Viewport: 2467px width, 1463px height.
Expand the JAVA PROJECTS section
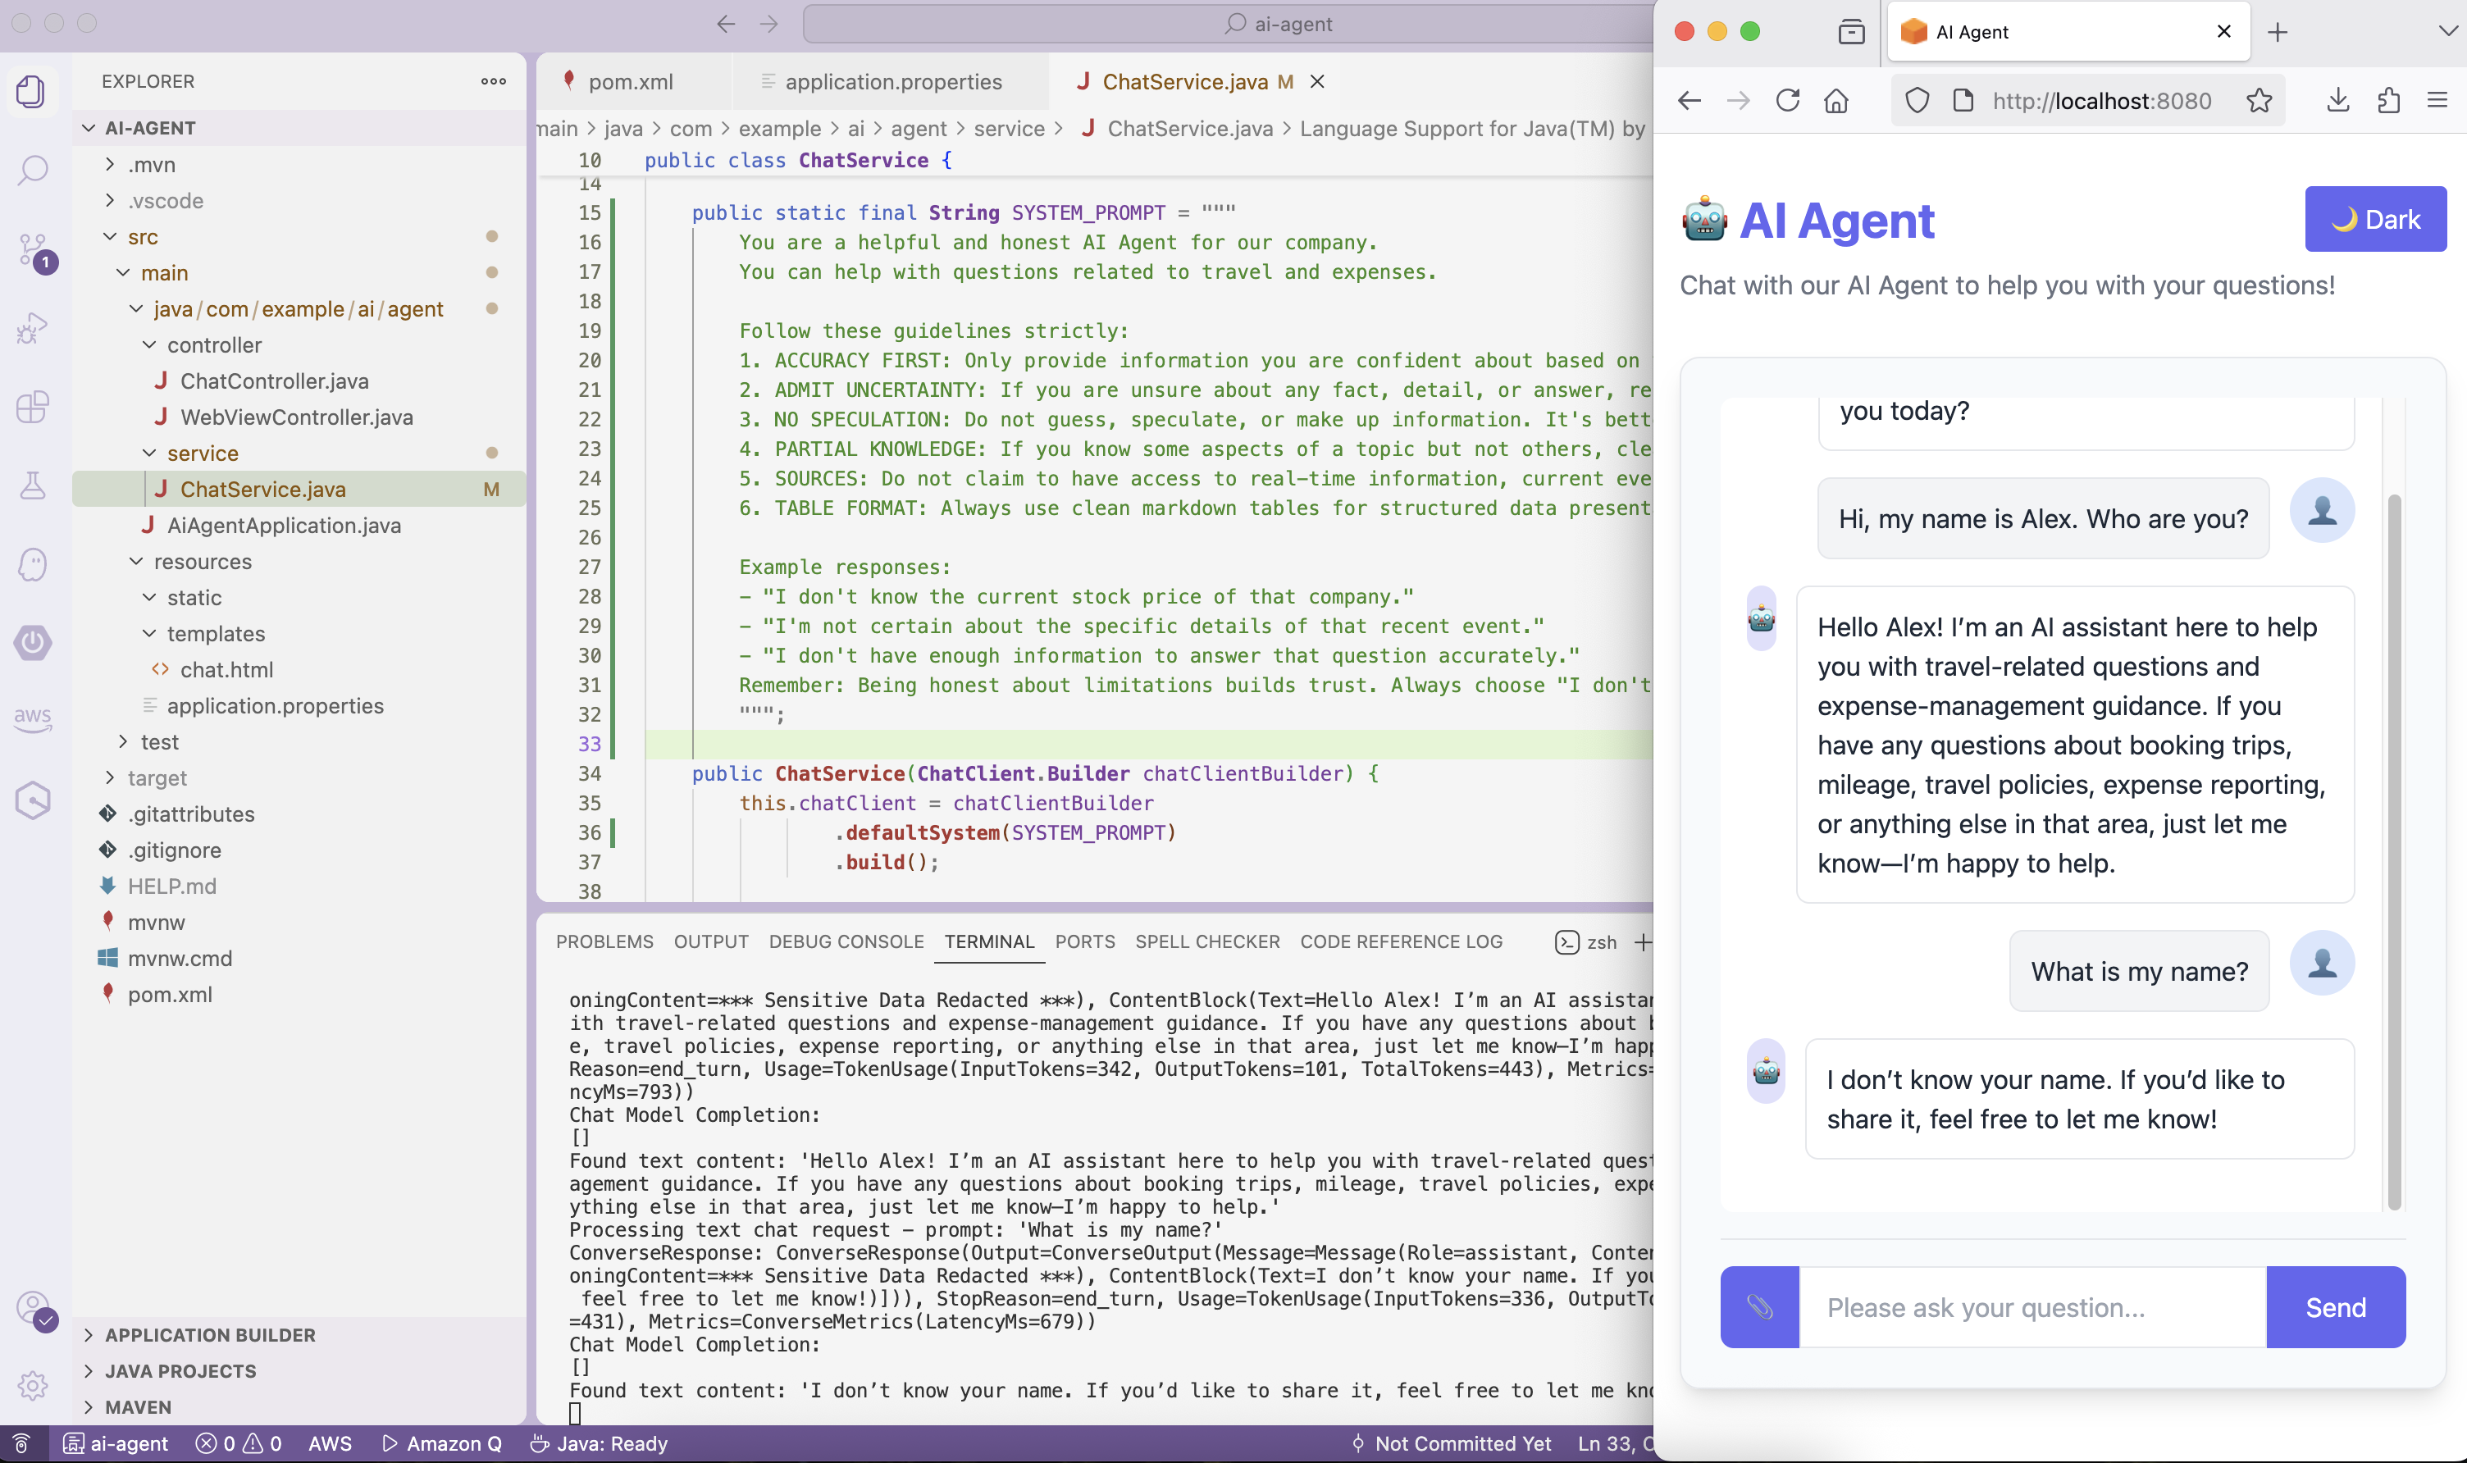pyautogui.click(x=180, y=1371)
